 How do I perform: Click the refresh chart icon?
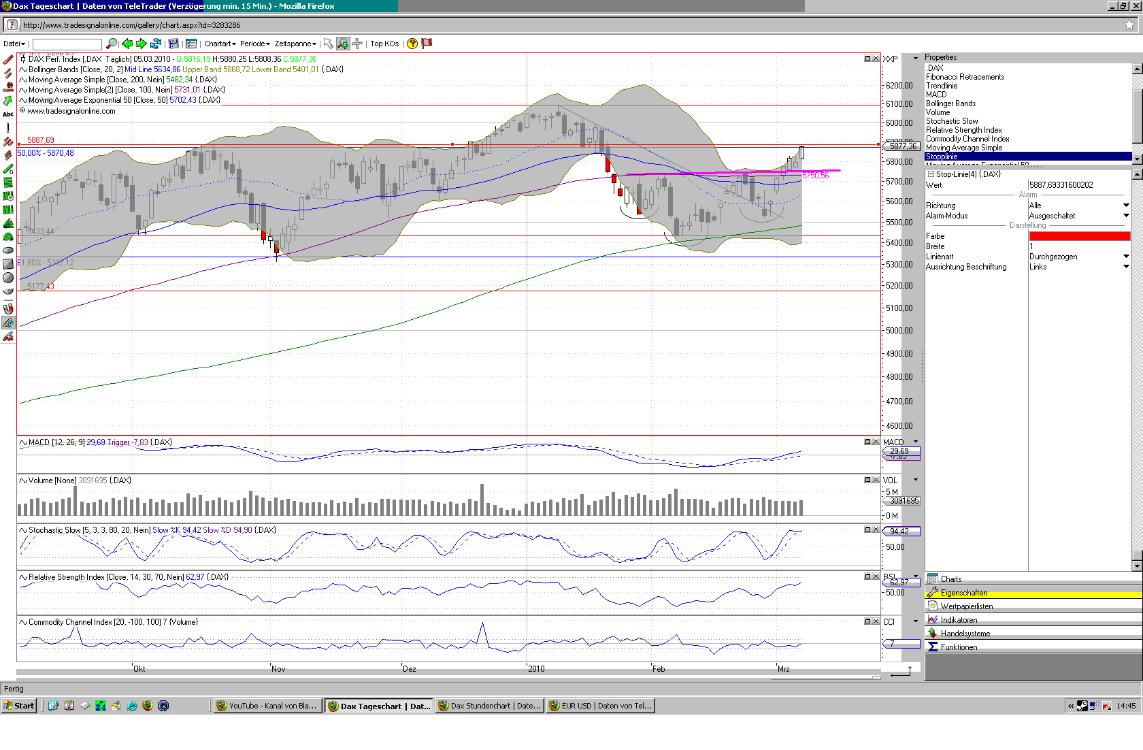(x=156, y=44)
